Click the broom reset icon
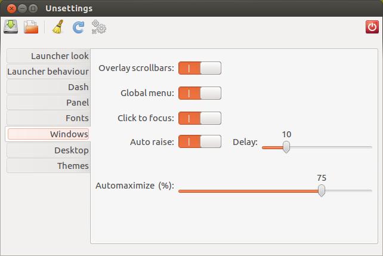This screenshot has height=256, width=383. point(58,27)
